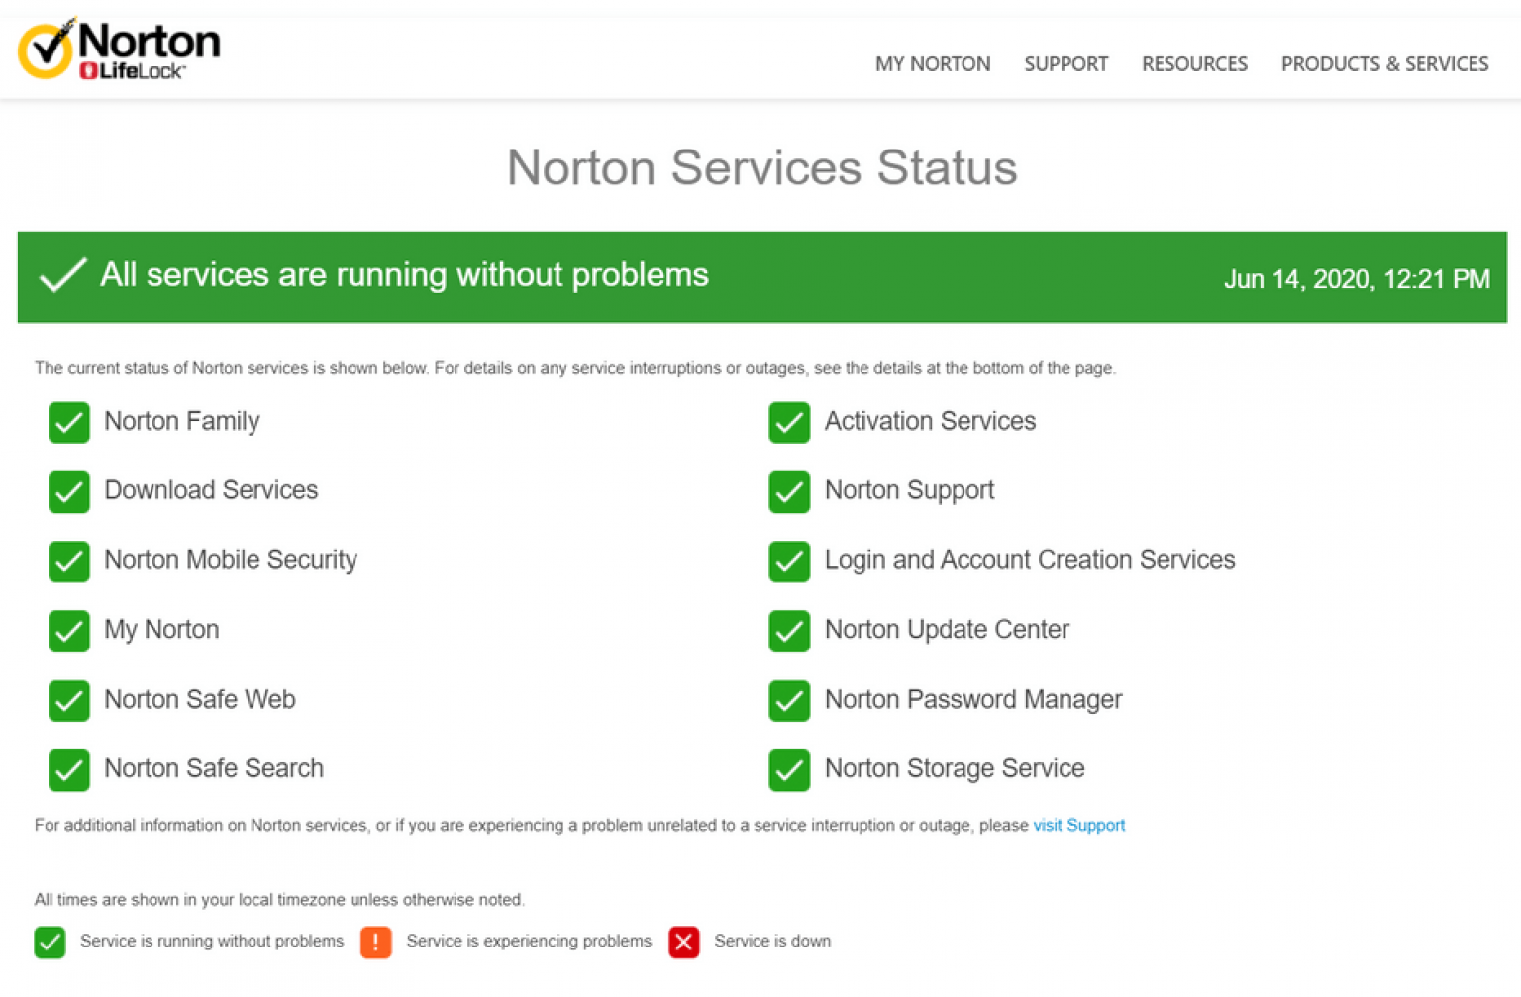
Task: Open the MY NORTON menu
Action: [932, 63]
